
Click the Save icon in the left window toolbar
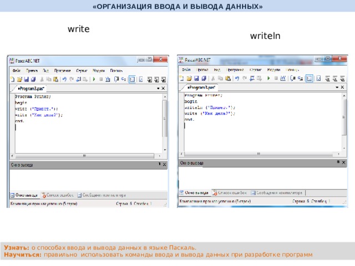pos(26,79)
